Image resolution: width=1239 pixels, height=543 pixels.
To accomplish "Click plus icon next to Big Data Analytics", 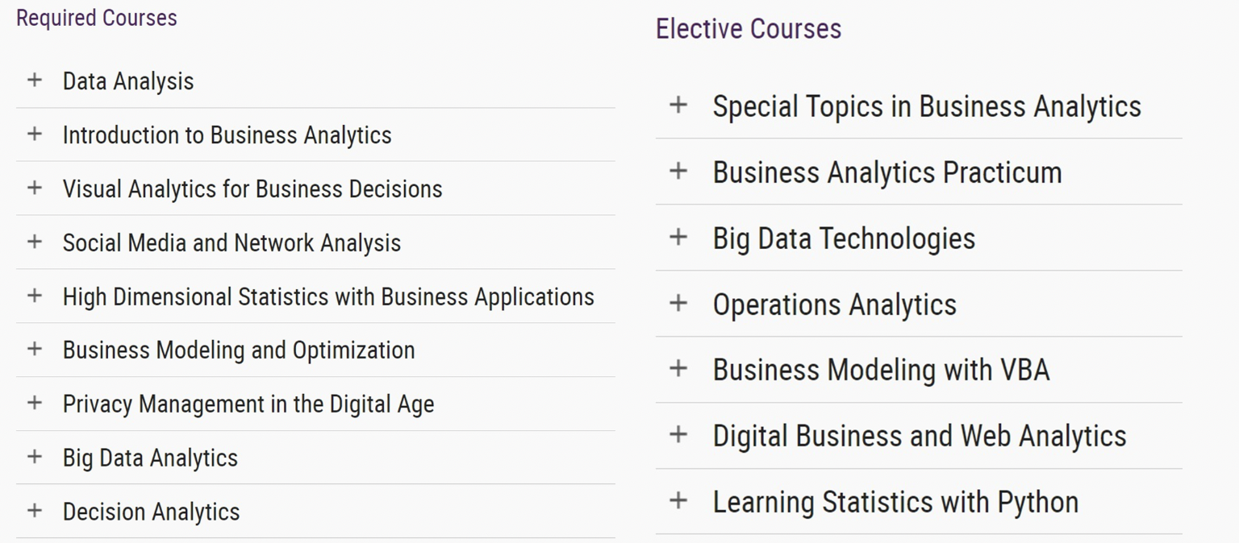I will coord(35,457).
